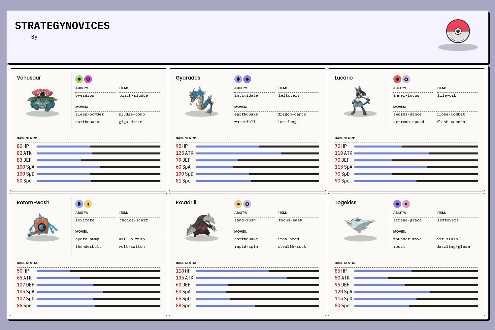
Task: Click Rotom-wash's yellow Electric type icon
Action: pos(88,204)
